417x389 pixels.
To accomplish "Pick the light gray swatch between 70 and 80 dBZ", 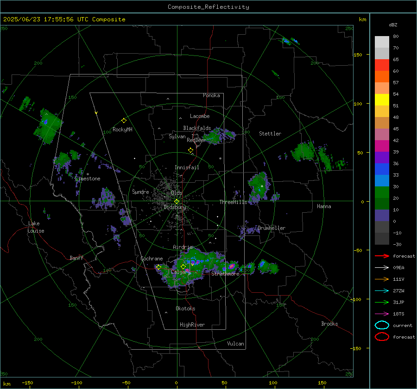I will click(382, 42).
